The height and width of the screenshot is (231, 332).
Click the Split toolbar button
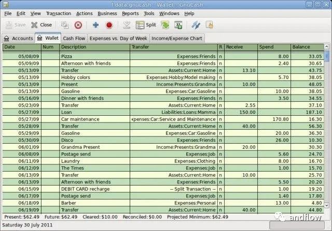click(x=146, y=25)
